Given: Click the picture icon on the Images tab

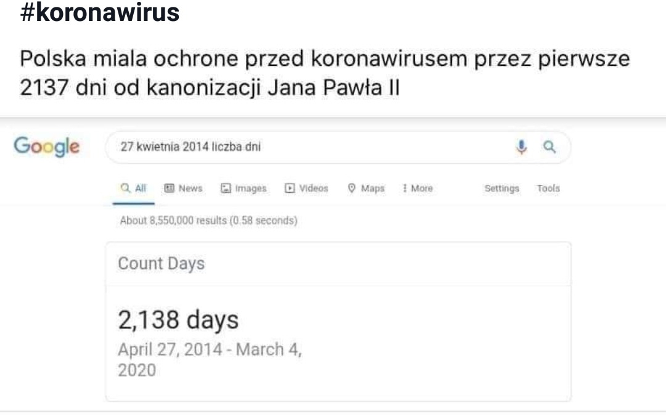Looking at the screenshot, I should click(225, 189).
